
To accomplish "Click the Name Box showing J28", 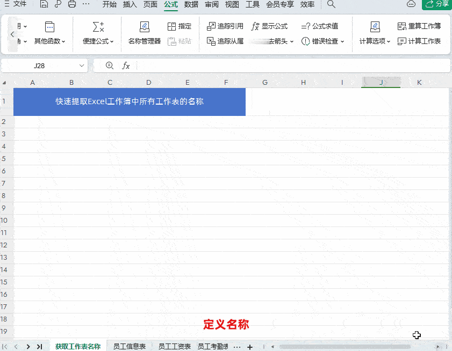I will [x=39, y=66].
